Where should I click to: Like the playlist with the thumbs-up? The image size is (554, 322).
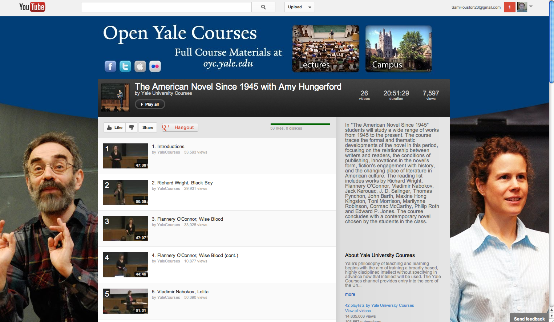[x=114, y=127]
